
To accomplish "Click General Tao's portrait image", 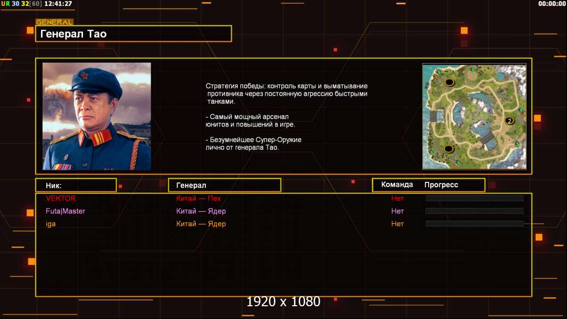I will tap(97, 116).
